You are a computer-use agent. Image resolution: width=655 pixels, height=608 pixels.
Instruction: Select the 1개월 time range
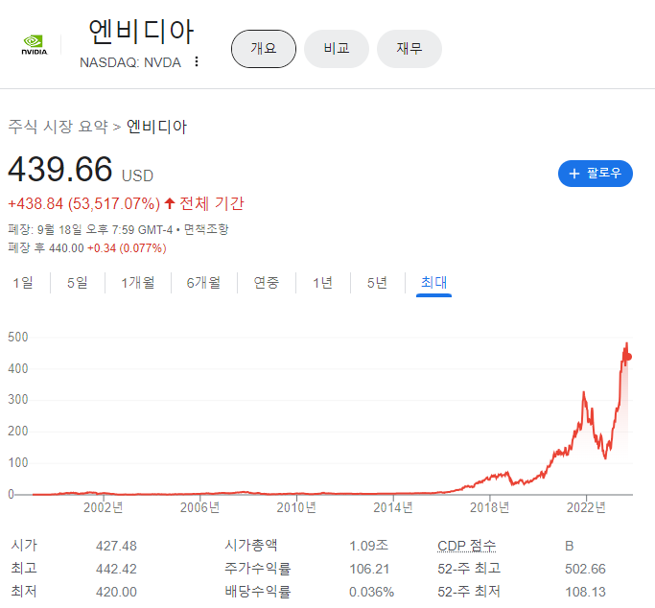138,283
